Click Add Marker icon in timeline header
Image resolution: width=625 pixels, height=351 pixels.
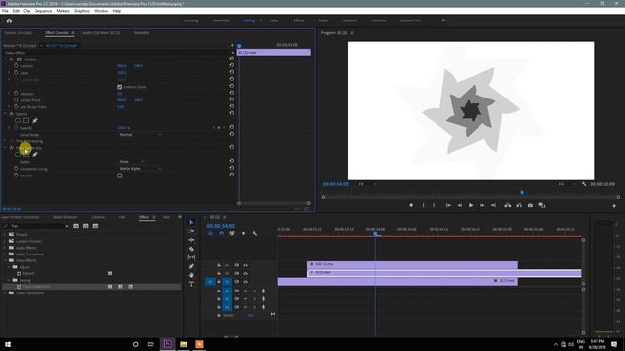243,233
